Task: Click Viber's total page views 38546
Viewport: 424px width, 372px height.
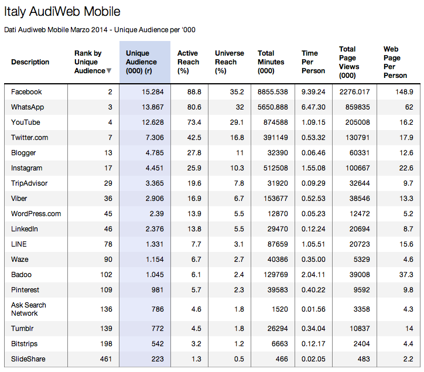Action: [360, 199]
